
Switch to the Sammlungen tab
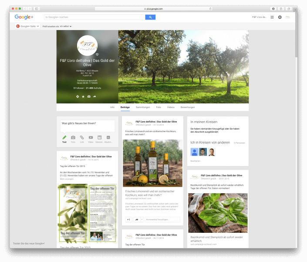[x=143, y=107]
